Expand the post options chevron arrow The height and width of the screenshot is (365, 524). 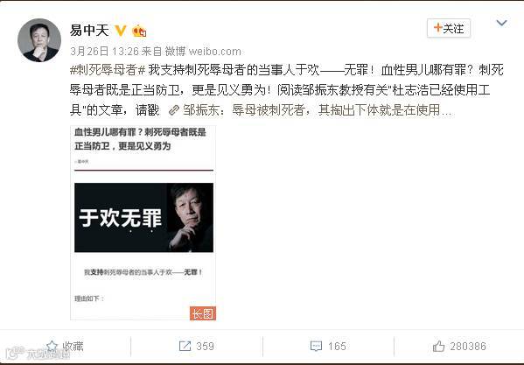tap(501, 23)
